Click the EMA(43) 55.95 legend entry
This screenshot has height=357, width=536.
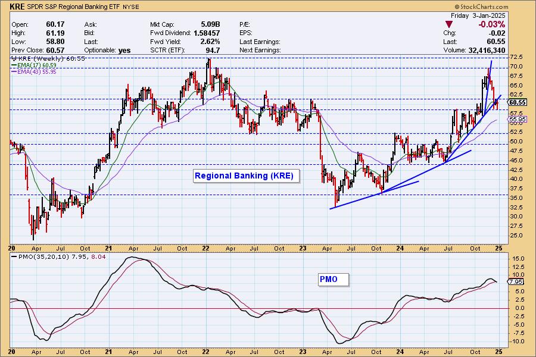pos(34,72)
